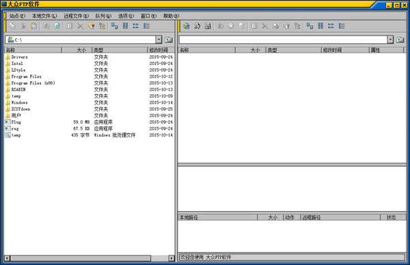The height and width of the screenshot is (265, 410).
Task: Open the 选项 menu
Action: tap(126, 16)
